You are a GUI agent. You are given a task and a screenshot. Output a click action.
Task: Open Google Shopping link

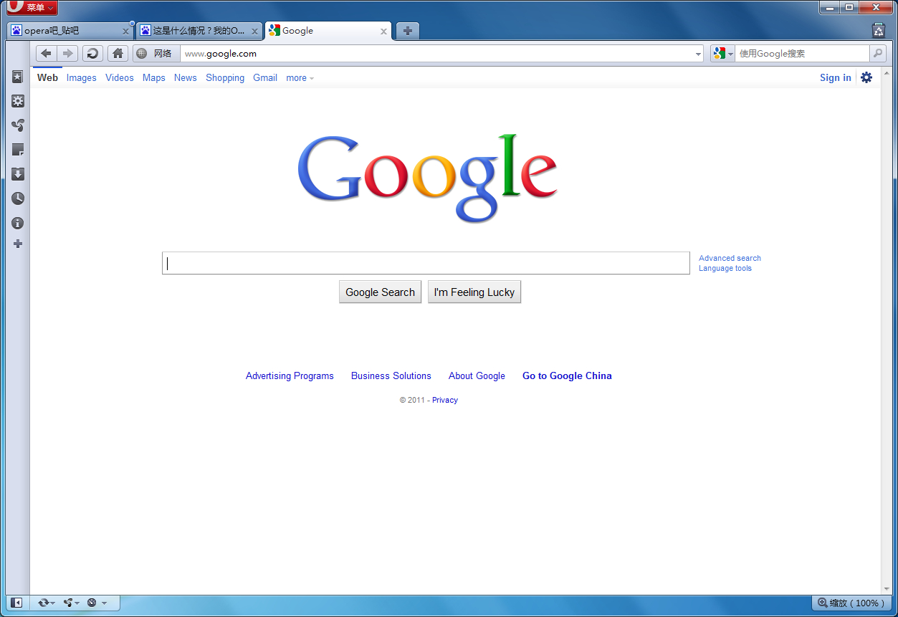[225, 77]
